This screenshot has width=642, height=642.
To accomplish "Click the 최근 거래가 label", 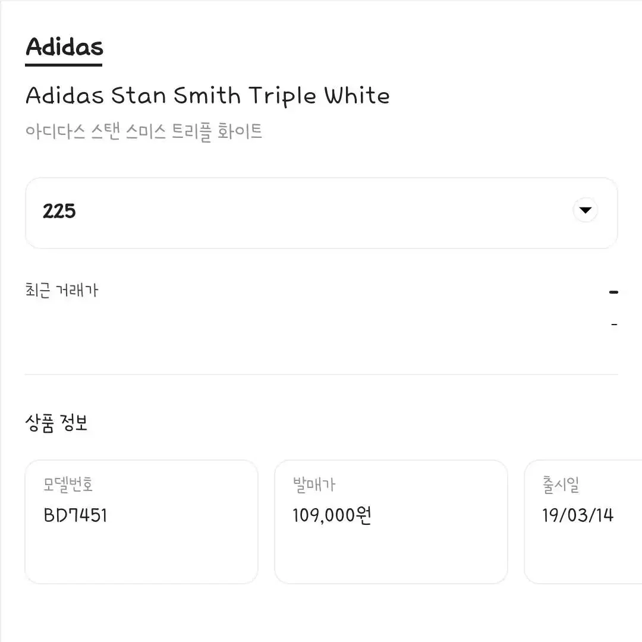I will pos(62,290).
